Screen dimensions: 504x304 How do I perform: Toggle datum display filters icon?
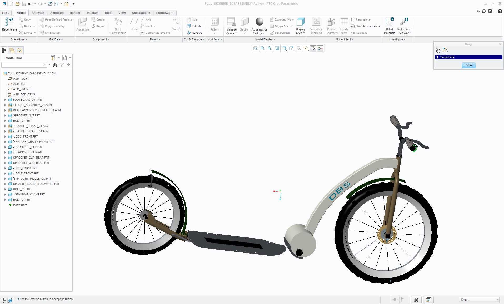[x=306, y=48]
